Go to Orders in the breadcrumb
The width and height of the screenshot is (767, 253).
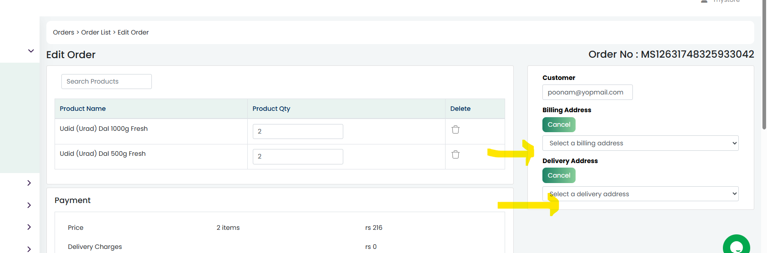click(64, 32)
